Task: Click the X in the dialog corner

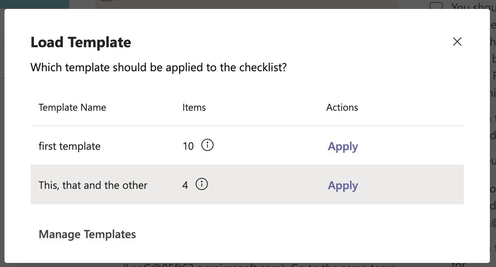Action: [x=457, y=42]
